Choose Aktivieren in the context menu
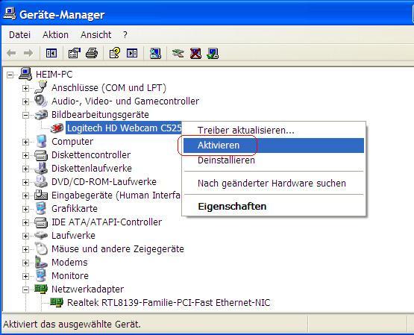This screenshot has height=335, width=414. click(274, 145)
